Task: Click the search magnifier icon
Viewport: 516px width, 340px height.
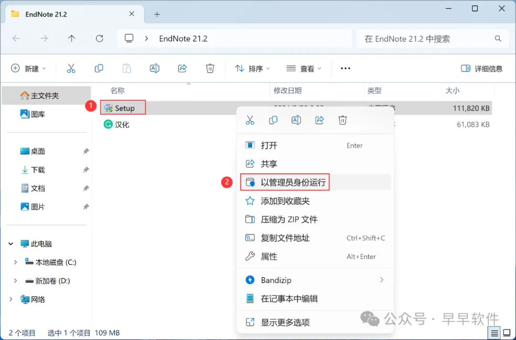Action: (x=498, y=39)
